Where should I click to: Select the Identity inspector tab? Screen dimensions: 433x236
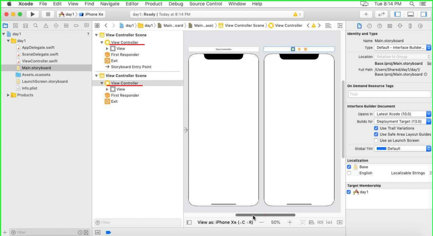tap(389, 26)
